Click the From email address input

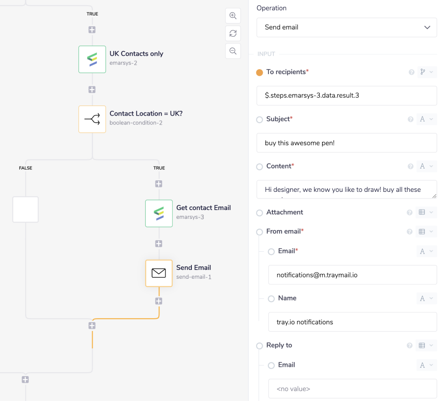pyautogui.click(x=352, y=275)
